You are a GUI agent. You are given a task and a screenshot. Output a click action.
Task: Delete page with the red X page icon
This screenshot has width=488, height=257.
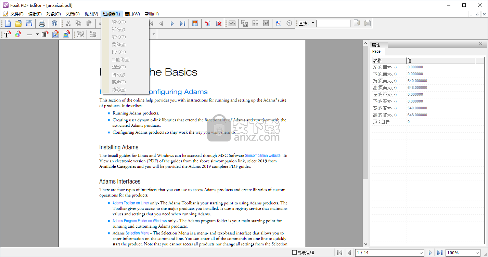point(219,23)
